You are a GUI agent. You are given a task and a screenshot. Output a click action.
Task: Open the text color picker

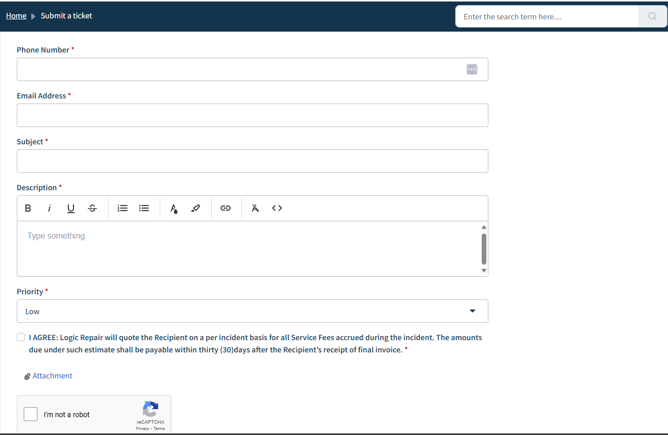[x=174, y=208]
